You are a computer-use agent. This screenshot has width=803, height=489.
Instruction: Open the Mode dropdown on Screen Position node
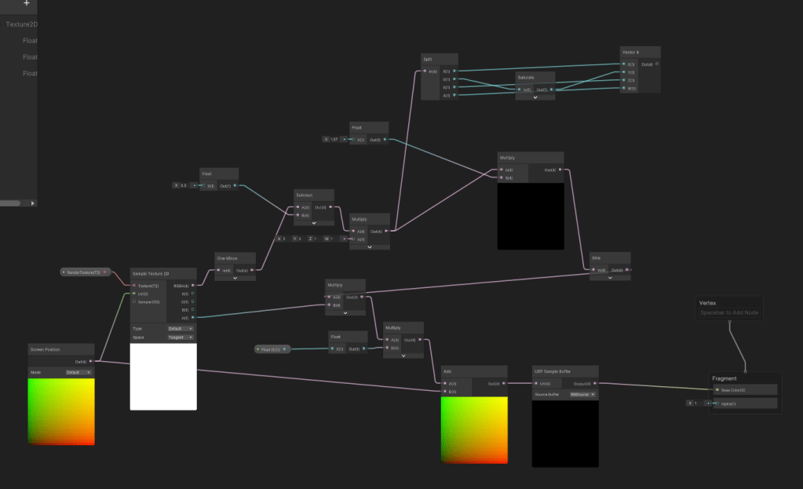click(78, 372)
